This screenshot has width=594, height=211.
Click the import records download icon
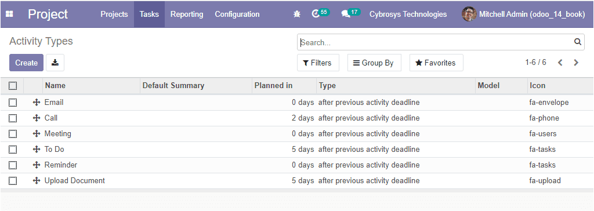(x=55, y=63)
